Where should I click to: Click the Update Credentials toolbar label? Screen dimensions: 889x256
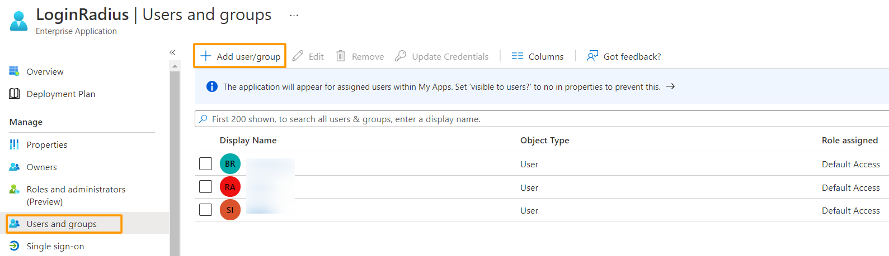tap(450, 56)
